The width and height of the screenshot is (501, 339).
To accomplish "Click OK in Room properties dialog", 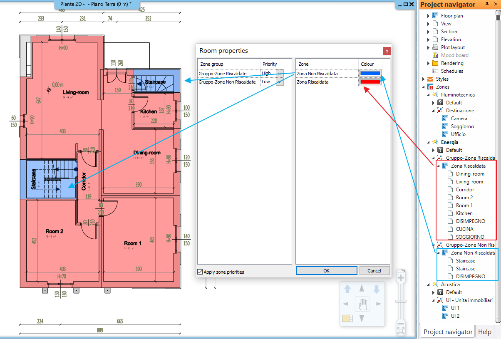I will [x=326, y=271].
